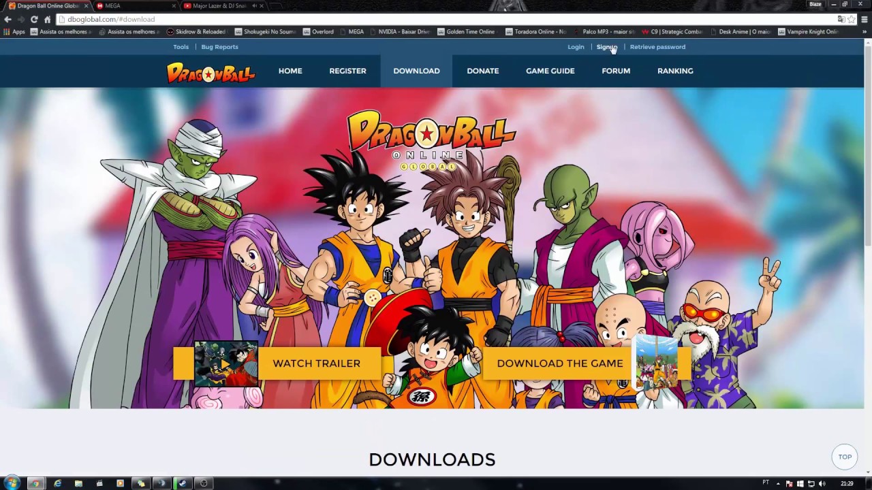Open the Palco MP3 bookmark

(x=604, y=31)
